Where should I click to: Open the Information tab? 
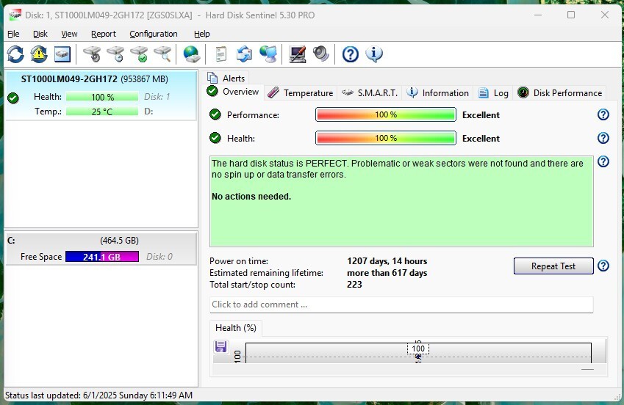(437, 93)
